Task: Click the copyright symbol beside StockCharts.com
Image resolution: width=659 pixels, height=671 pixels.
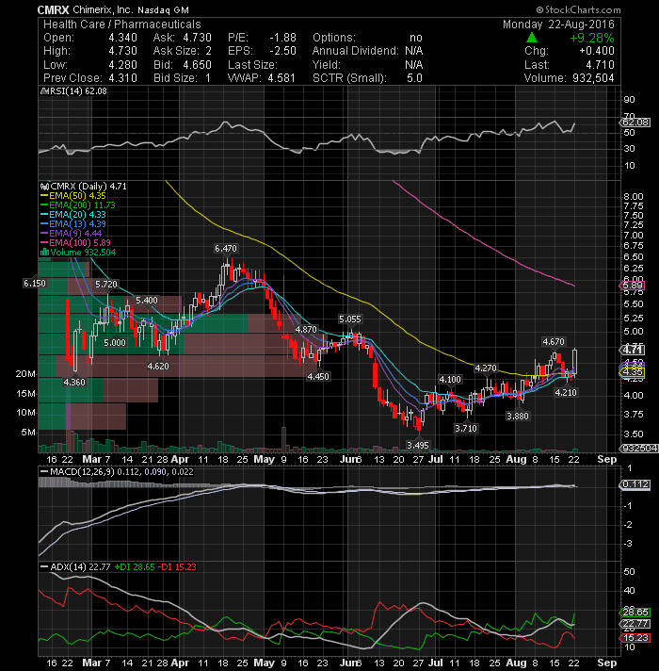Action: tap(539, 9)
